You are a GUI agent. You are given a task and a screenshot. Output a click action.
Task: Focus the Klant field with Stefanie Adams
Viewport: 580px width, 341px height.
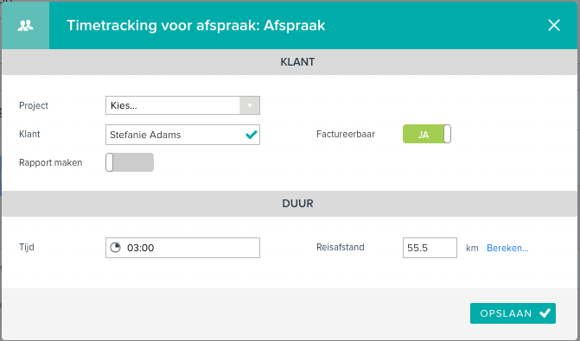coord(182,135)
